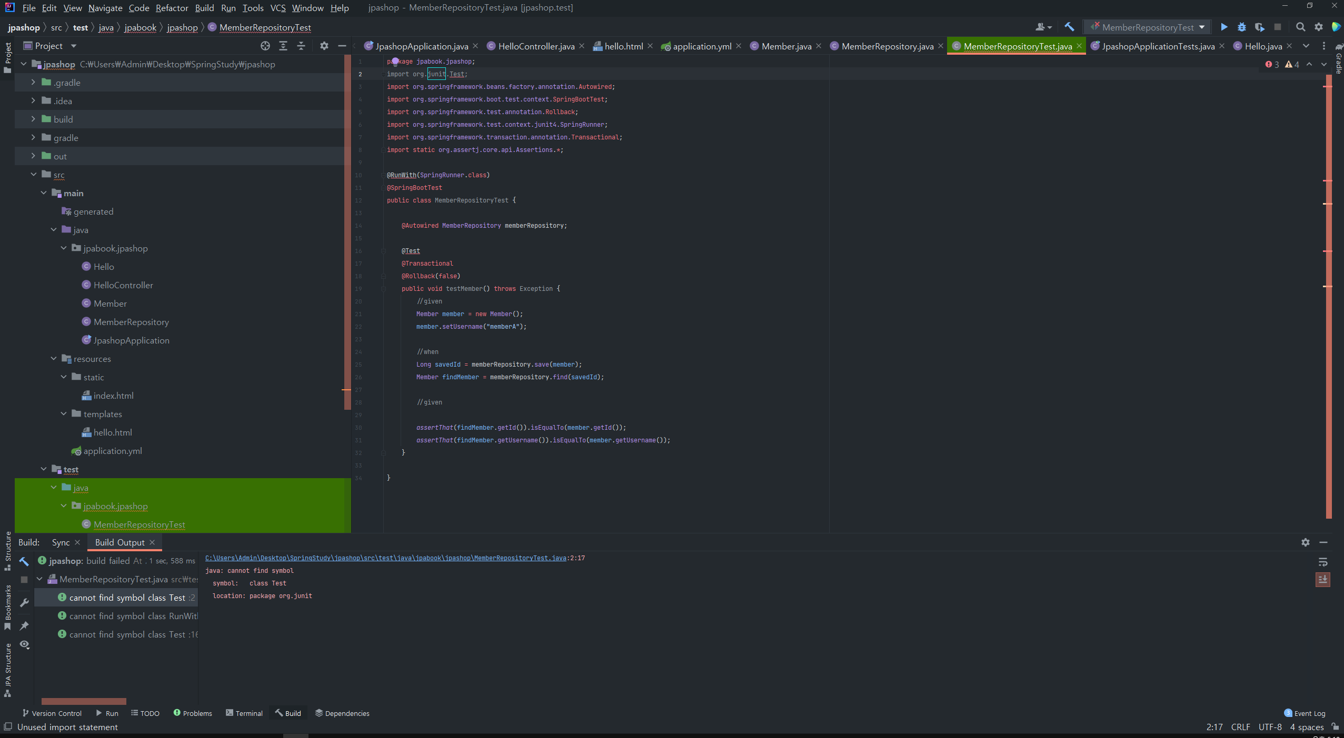The width and height of the screenshot is (1344, 738).
Task: Click the Build project hammer icon
Action: coord(1069,27)
